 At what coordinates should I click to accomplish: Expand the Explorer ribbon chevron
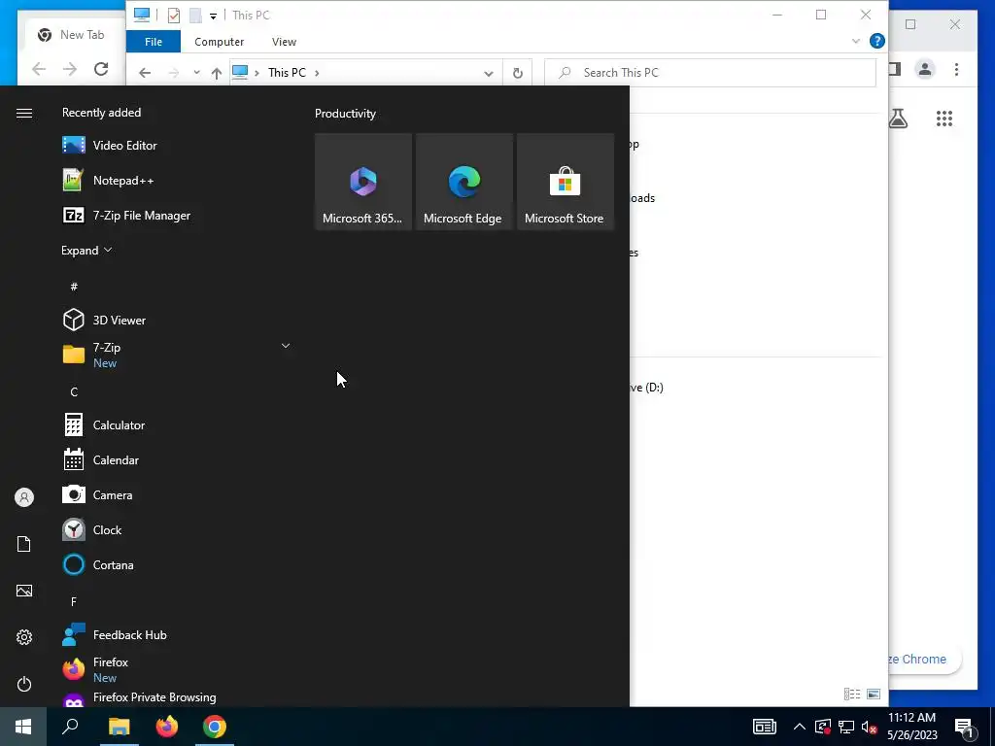[855, 41]
